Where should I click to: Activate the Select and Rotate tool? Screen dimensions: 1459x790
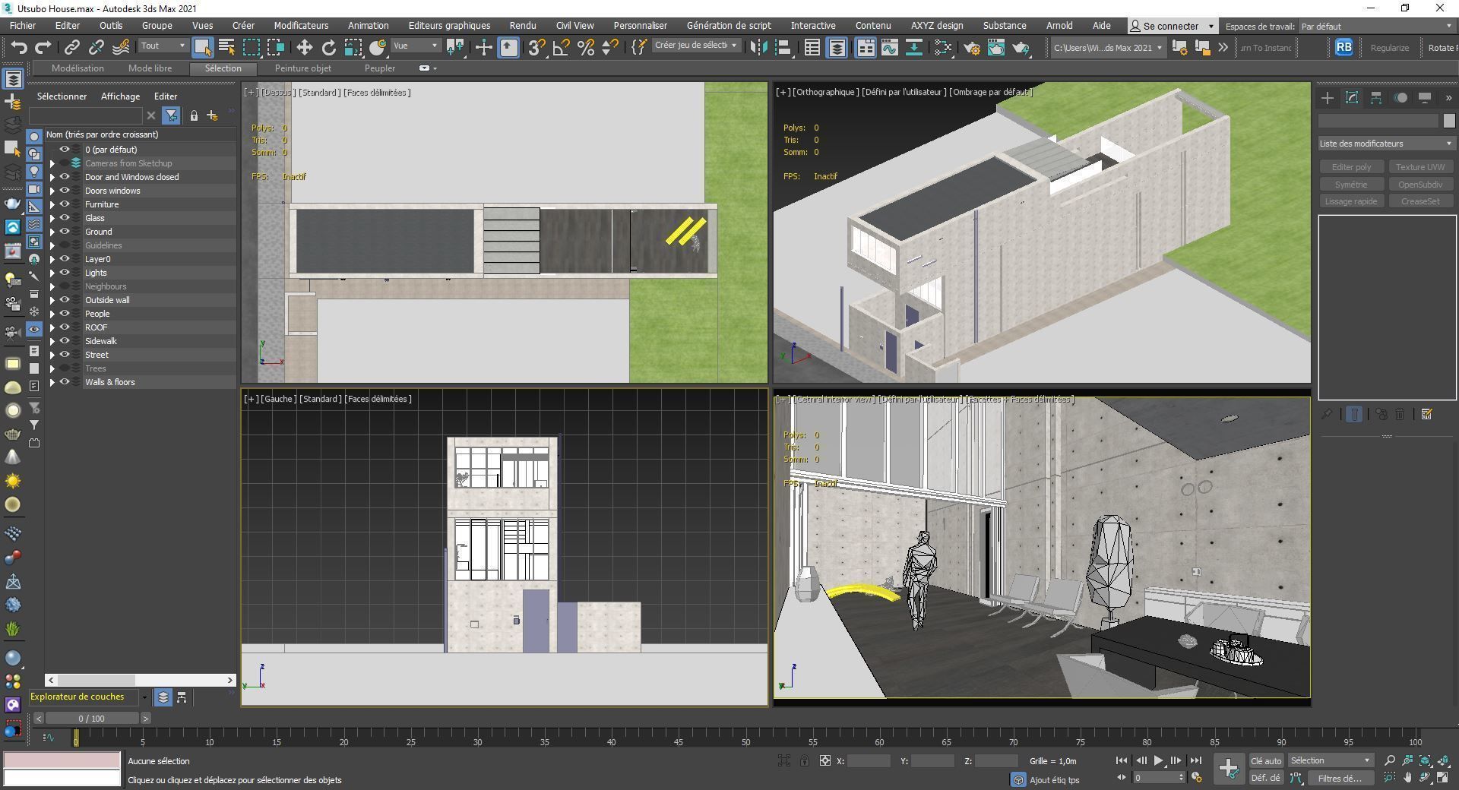coord(328,47)
